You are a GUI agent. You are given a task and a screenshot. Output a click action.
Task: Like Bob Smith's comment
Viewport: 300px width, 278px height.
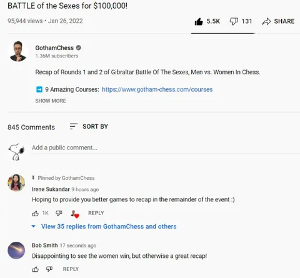click(35, 269)
